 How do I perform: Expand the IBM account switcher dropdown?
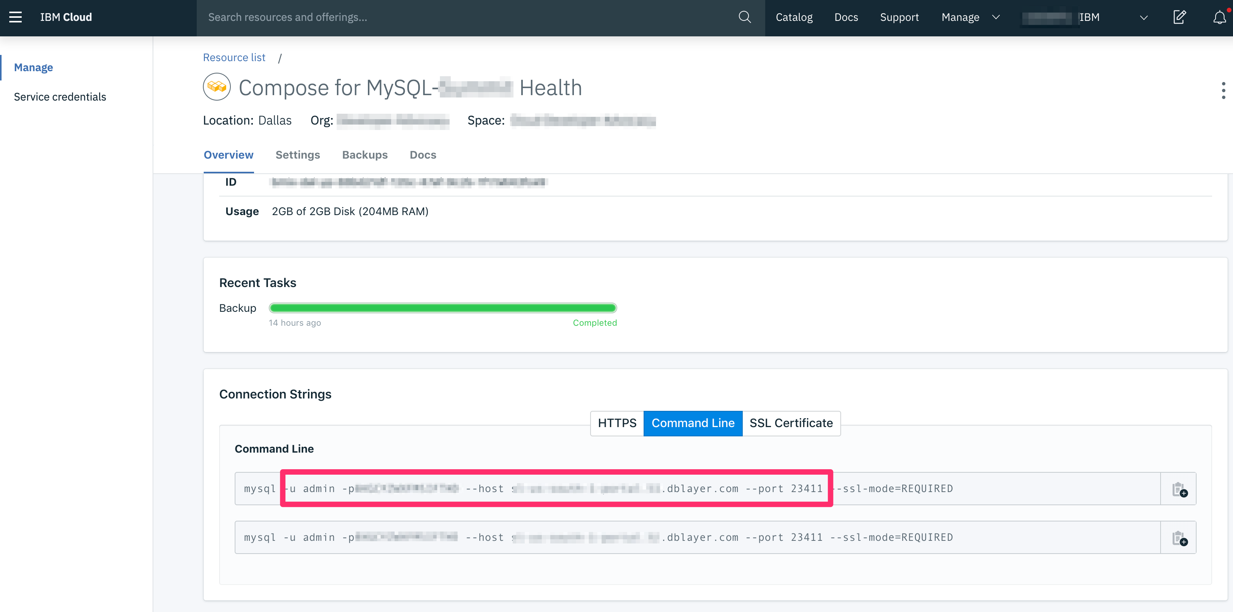pos(1143,18)
